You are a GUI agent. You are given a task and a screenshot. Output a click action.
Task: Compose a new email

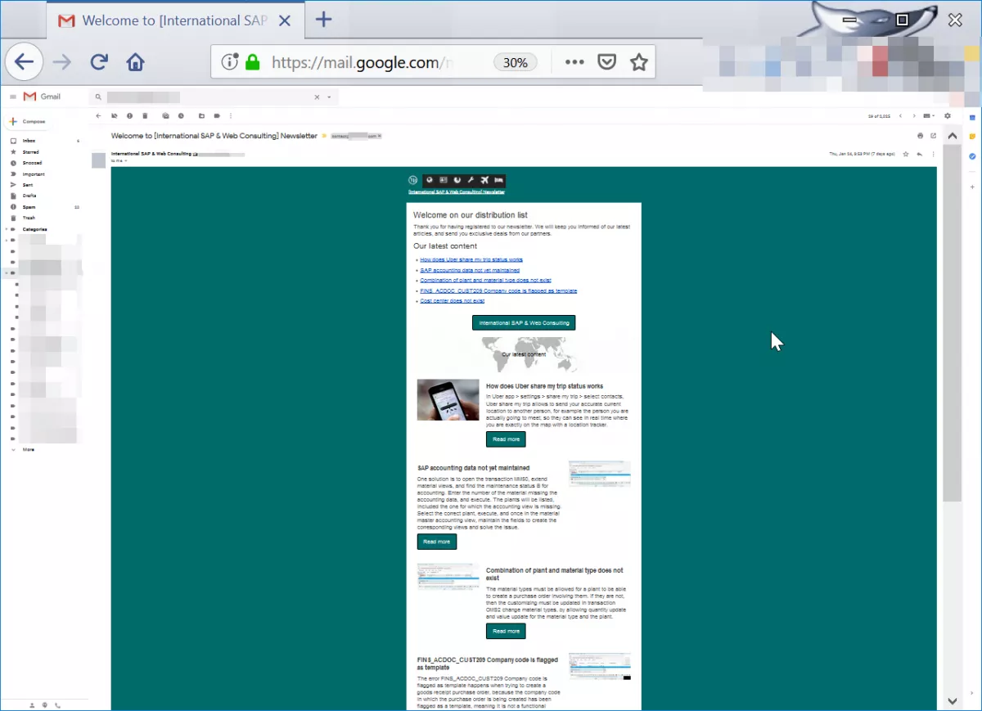point(29,121)
